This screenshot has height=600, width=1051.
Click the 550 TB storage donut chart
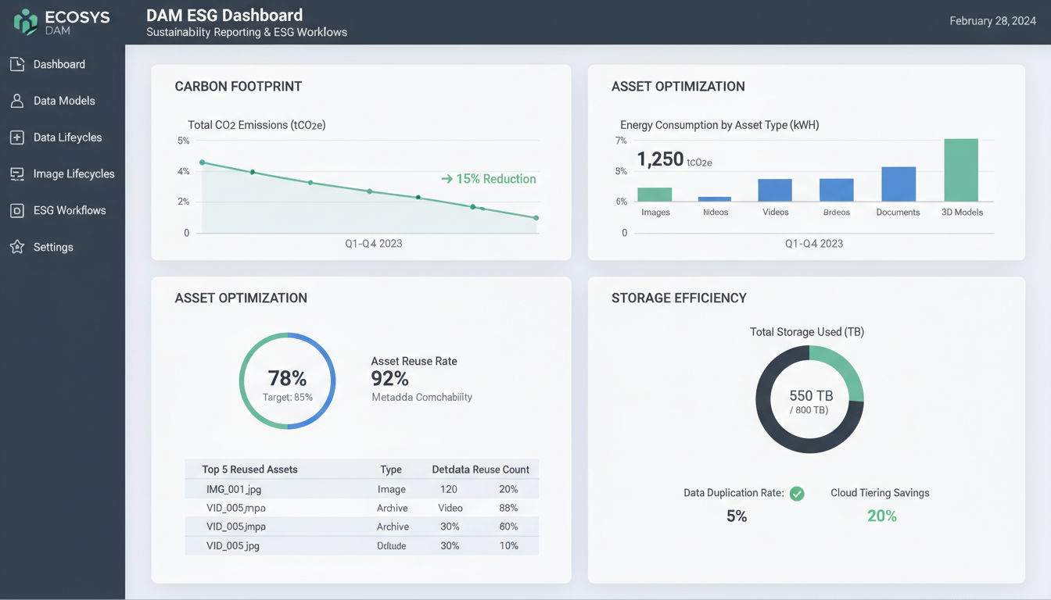(809, 399)
